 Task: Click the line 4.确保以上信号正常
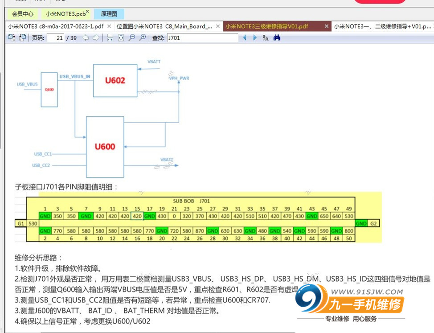pos(82,321)
